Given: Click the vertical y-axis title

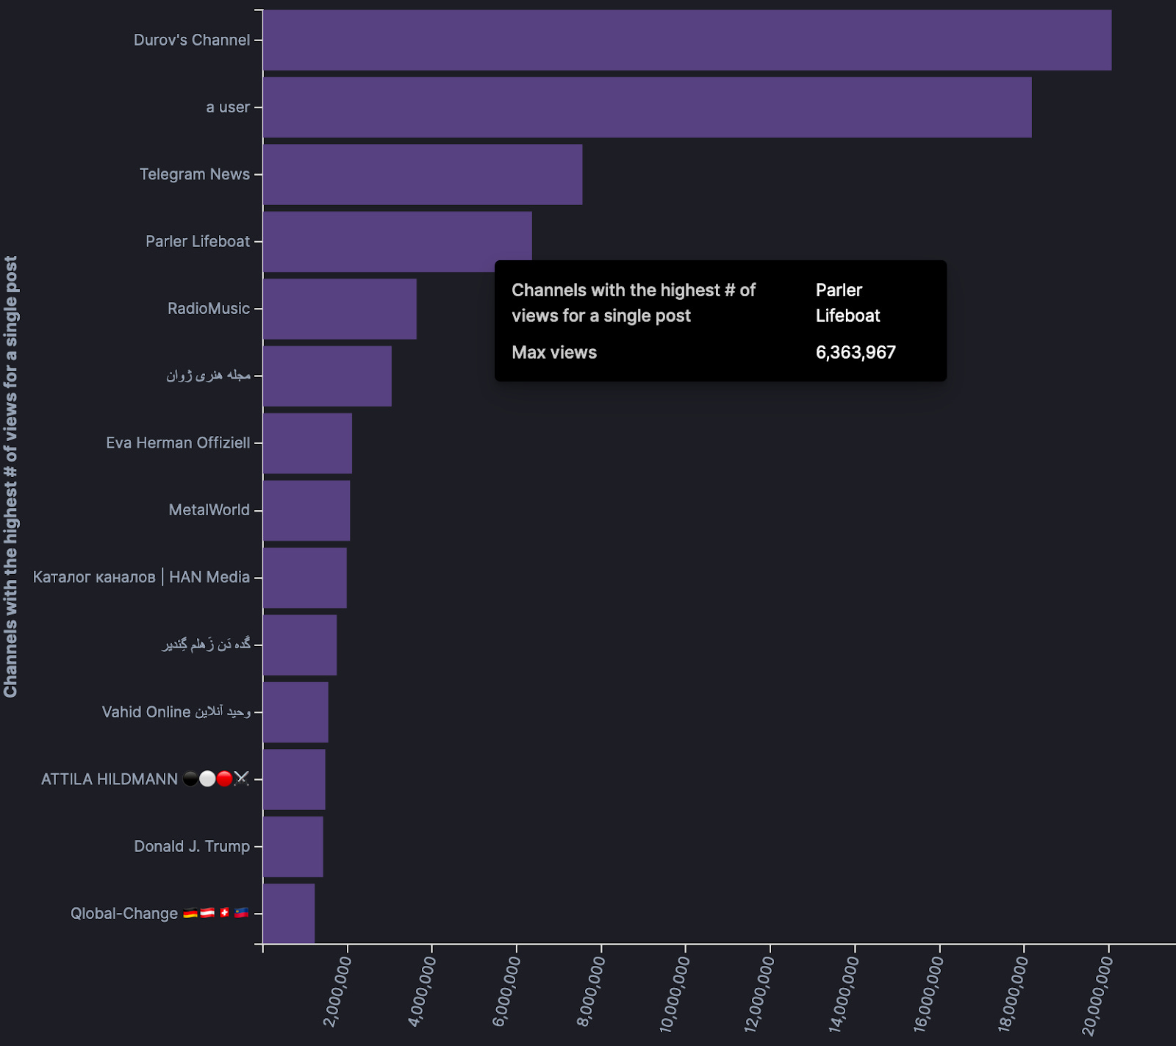Looking at the screenshot, I should (x=11, y=476).
